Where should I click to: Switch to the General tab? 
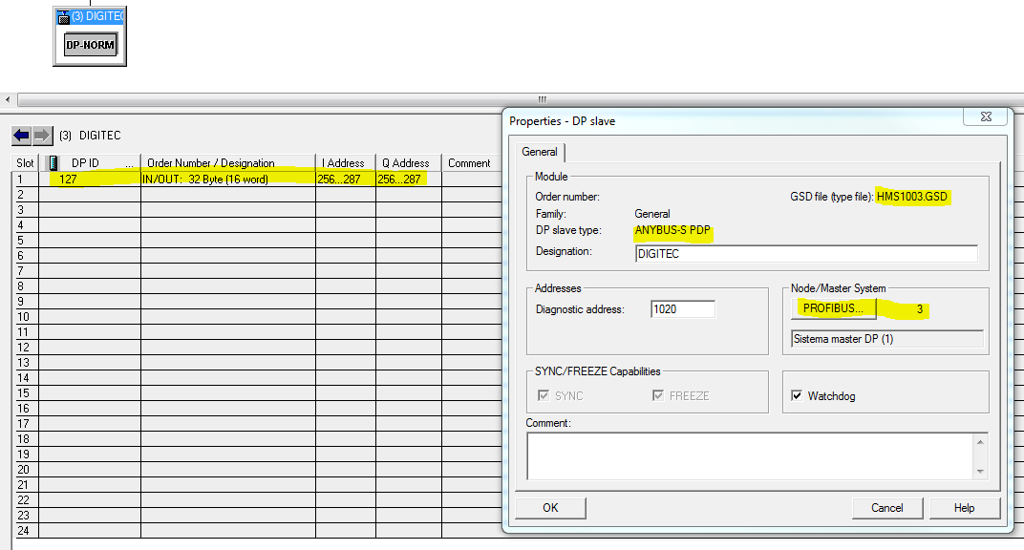[541, 152]
